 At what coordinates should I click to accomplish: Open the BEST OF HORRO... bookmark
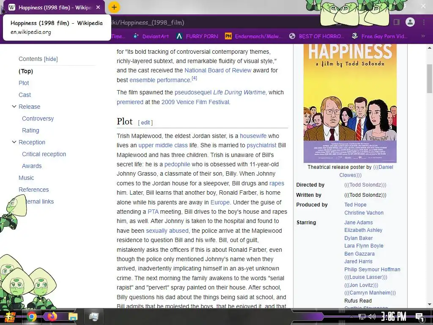pos(317,36)
